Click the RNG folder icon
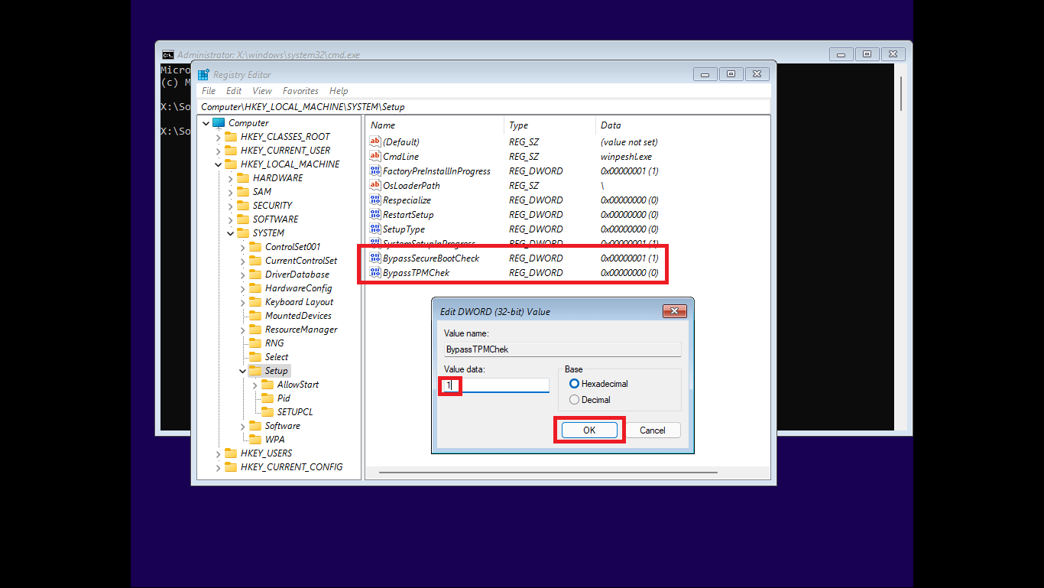This screenshot has height=588, width=1044. (x=255, y=343)
